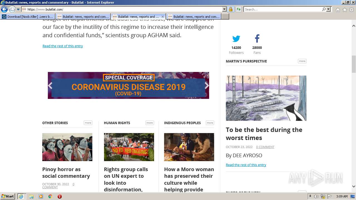Launch Google Chrome from the taskbar

pyautogui.click(x=50, y=196)
